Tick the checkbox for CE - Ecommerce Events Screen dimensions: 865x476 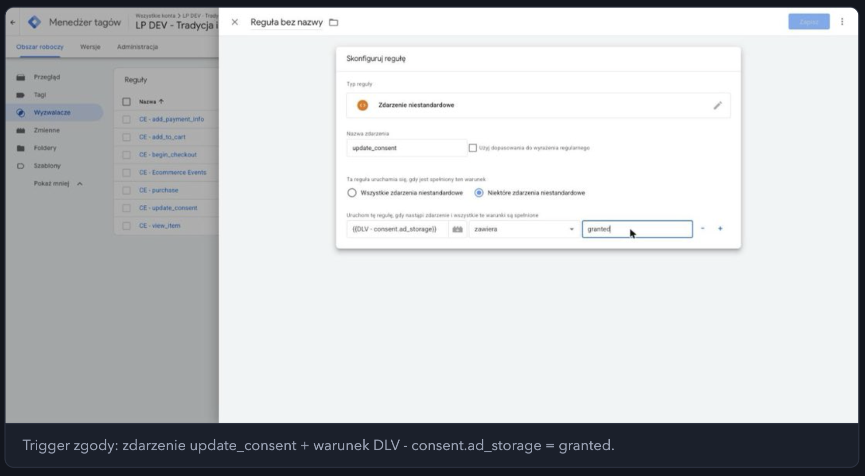[x=126, y=172]
